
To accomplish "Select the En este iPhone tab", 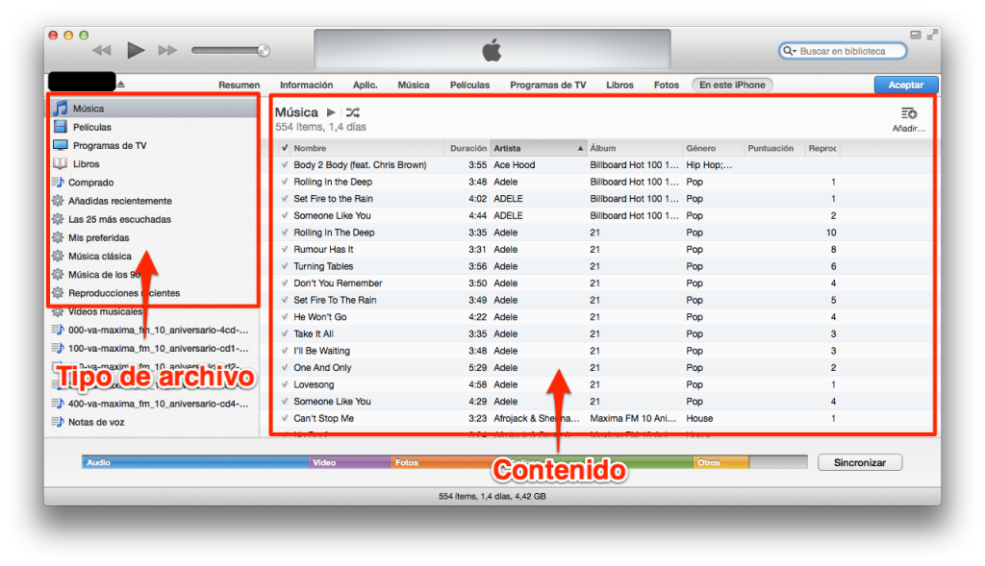I will point(732,85).
